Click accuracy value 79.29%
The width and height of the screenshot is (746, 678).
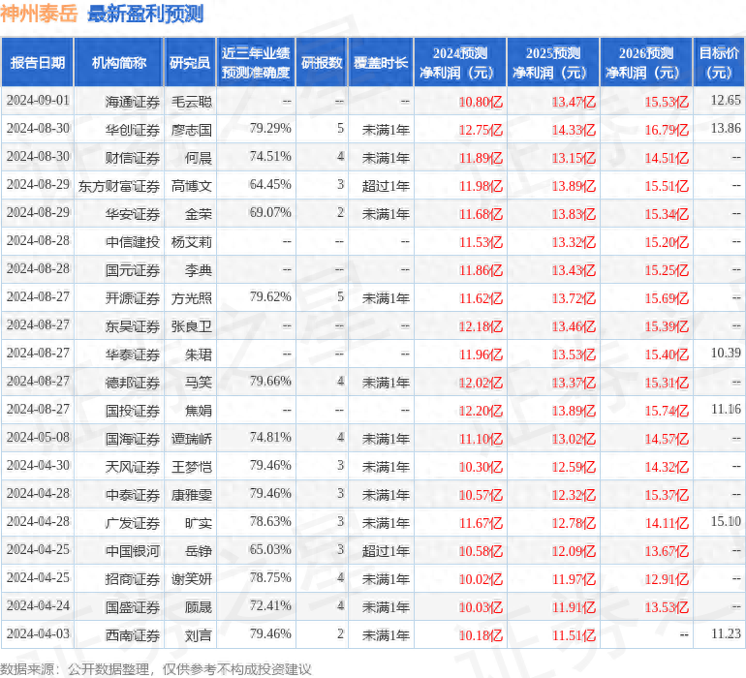[270, 129]
